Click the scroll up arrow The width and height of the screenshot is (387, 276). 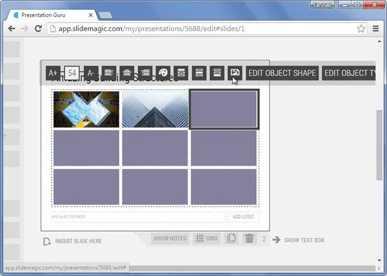[379, 41]
